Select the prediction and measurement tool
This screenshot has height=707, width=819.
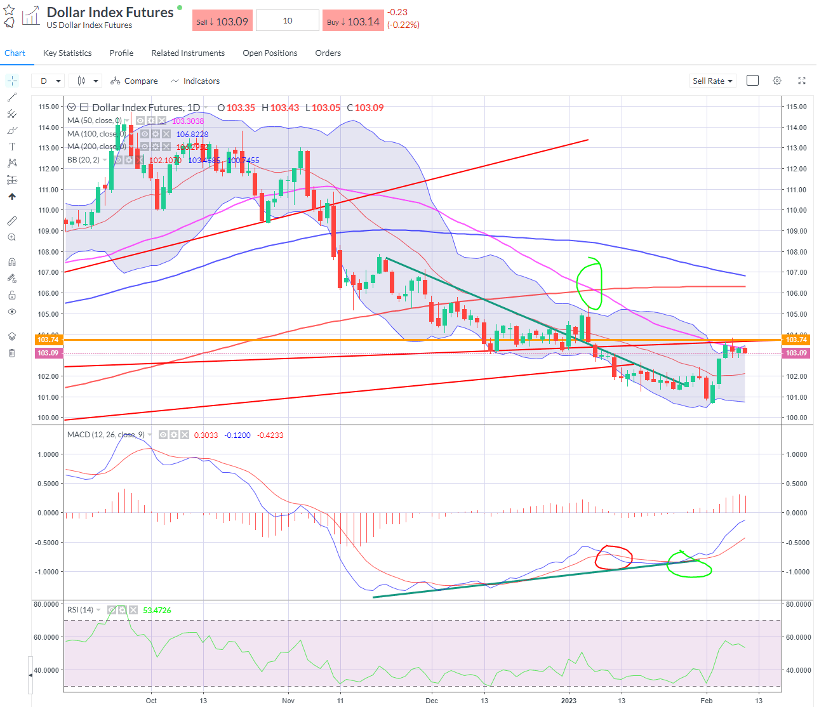[12, 180]
